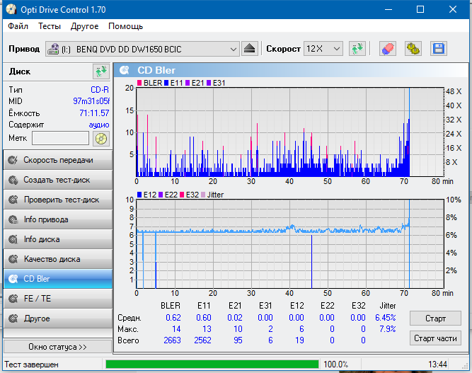Select Скорость передачи in sidebar

57,160
